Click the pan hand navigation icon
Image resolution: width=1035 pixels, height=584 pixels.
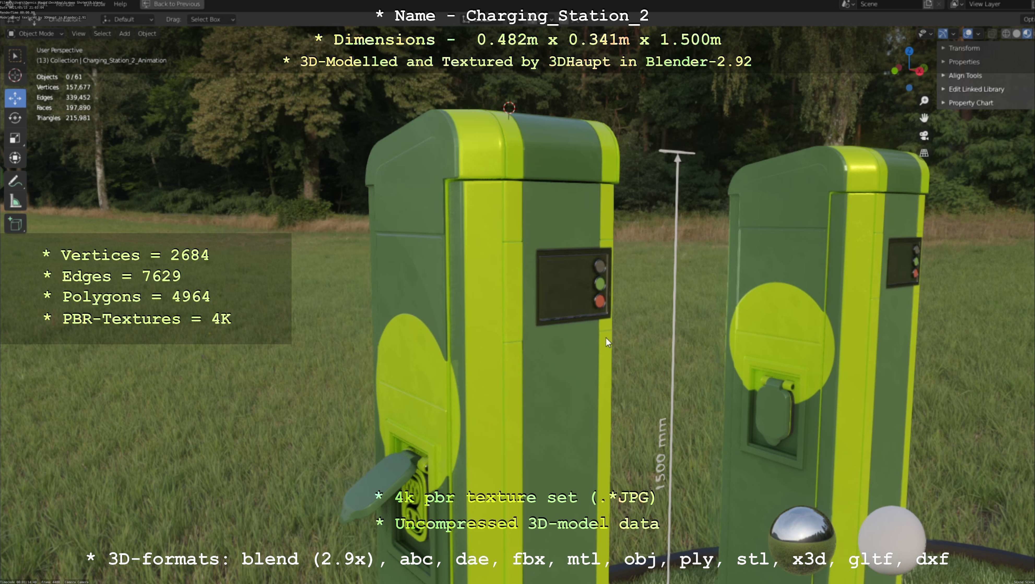(x=924, y=118)
